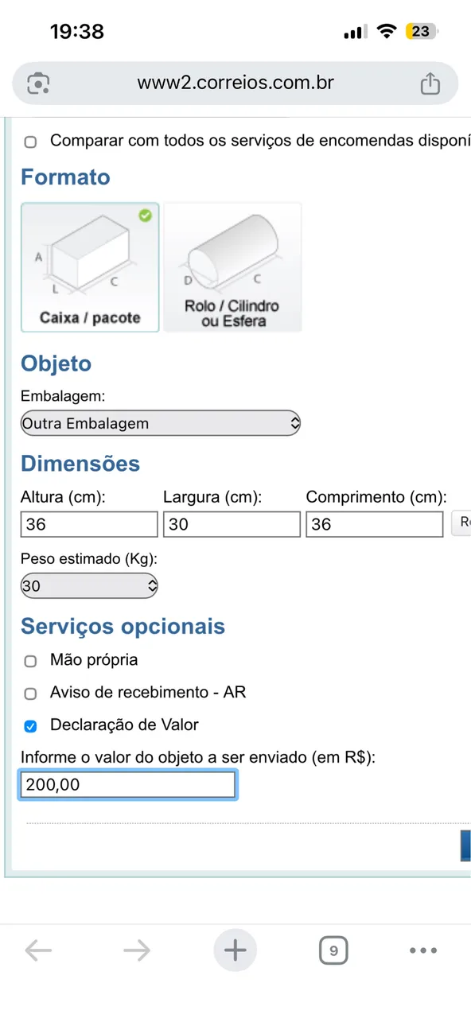
Task: Tap the www2.correios.com.br address bar
Action: [235, 83]
